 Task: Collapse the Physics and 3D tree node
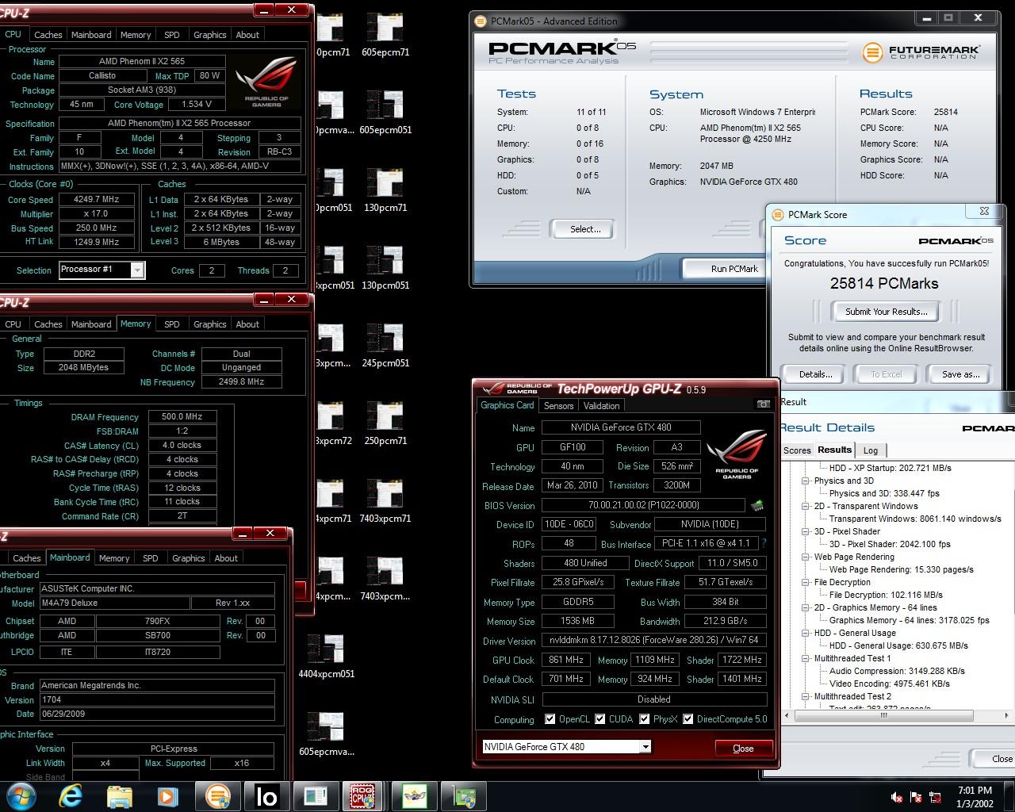click(x=805, y=481)
